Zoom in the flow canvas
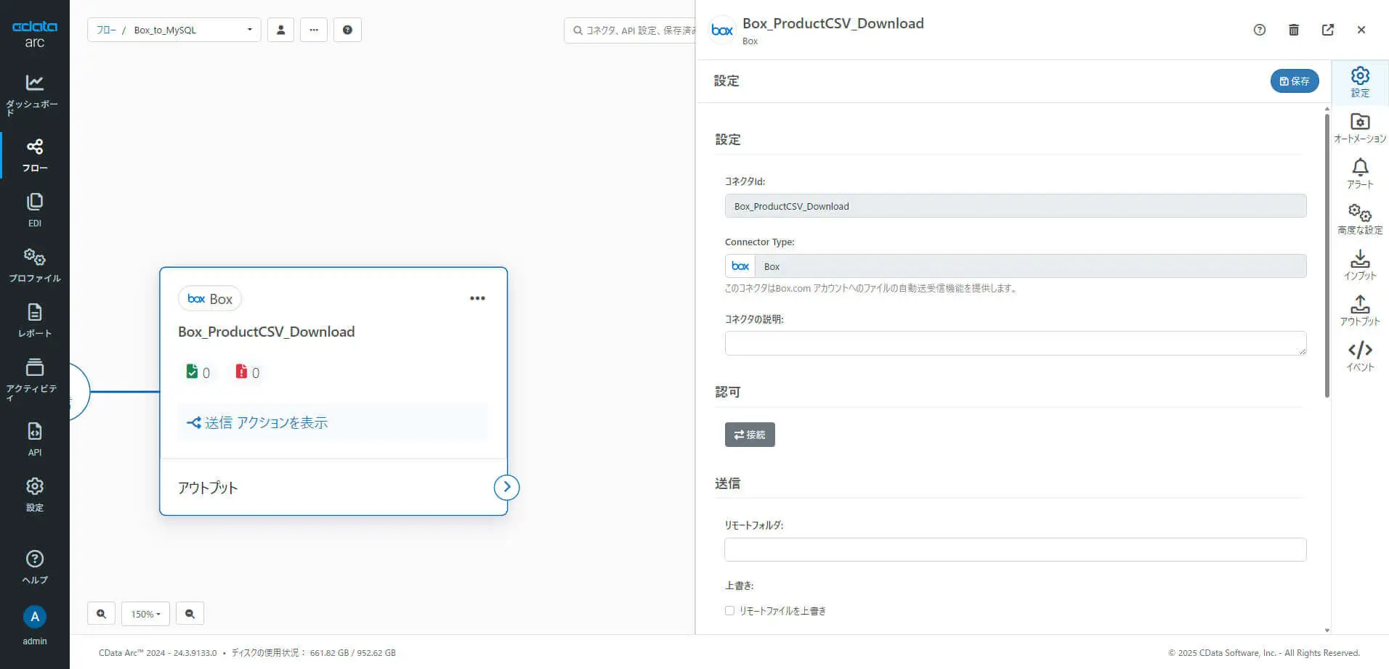Screen dimensions: 1389x669 [x=101, y=614]
